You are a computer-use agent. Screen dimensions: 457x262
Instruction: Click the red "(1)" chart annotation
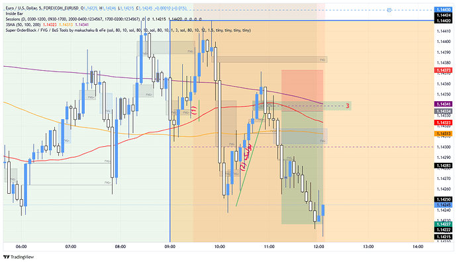click(194, 110)
